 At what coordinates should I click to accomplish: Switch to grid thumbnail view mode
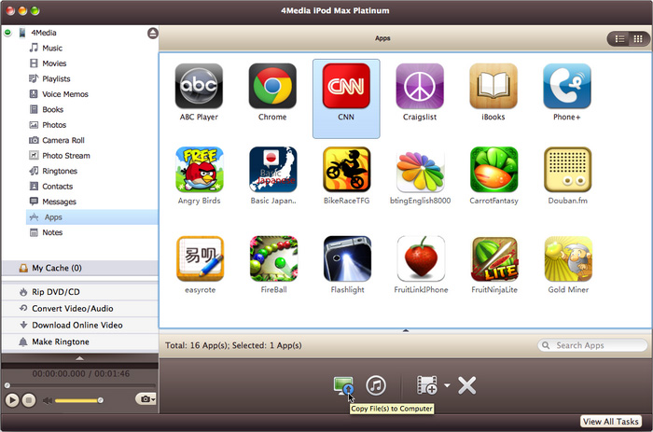[x=637, y=38]
